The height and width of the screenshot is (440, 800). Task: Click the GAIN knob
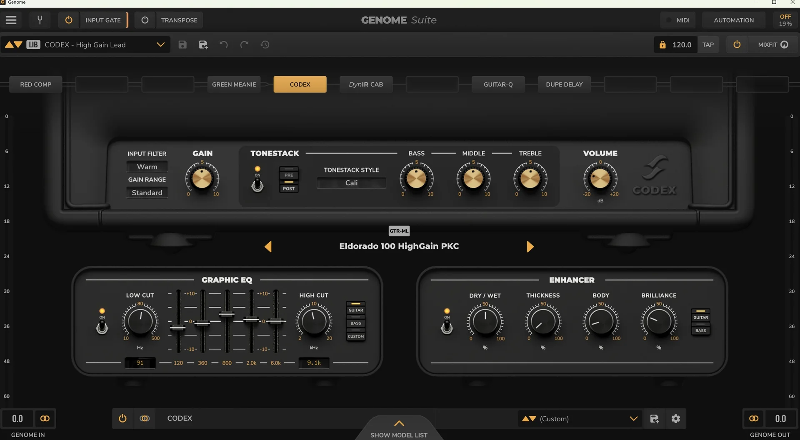[x=202, y=178]
